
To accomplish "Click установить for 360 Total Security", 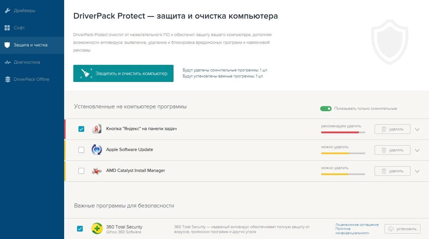I will (x=402, y=229).
